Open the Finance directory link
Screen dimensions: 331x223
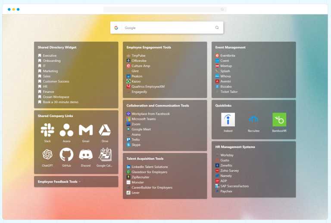coord(49,92)
